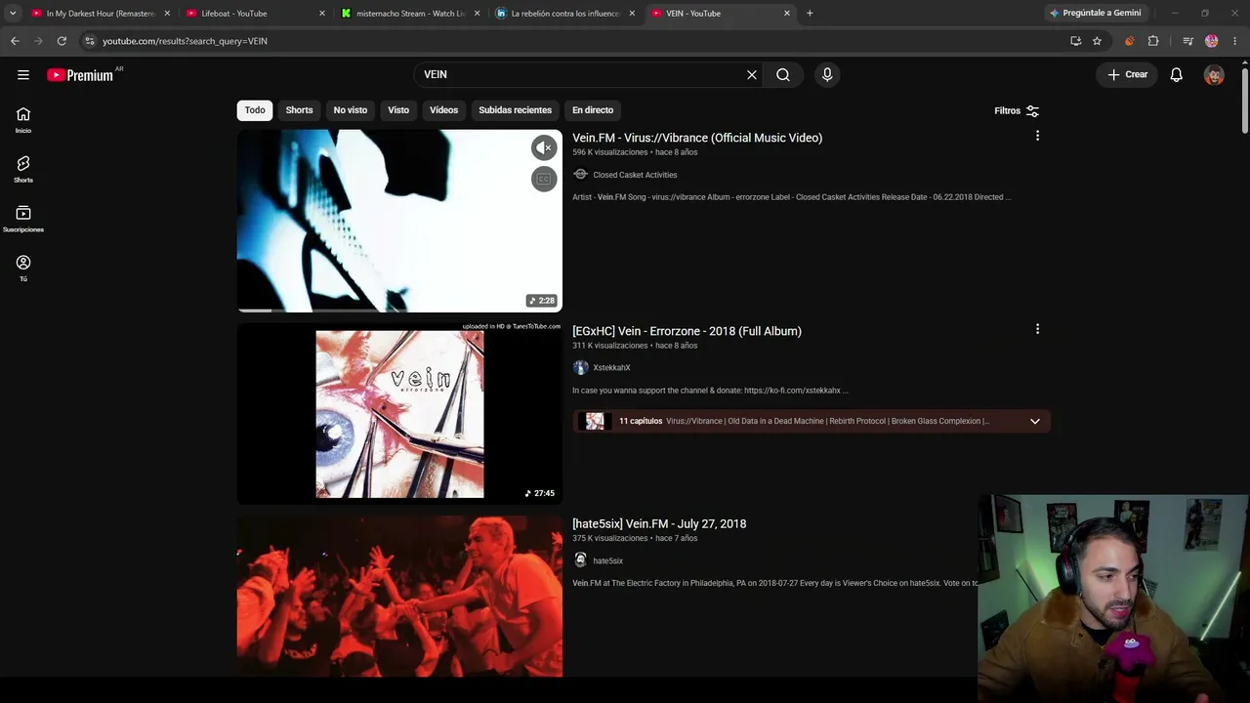Open the Filtros search filters
The image size is (1250, 703).
(x=1017, y=110)
